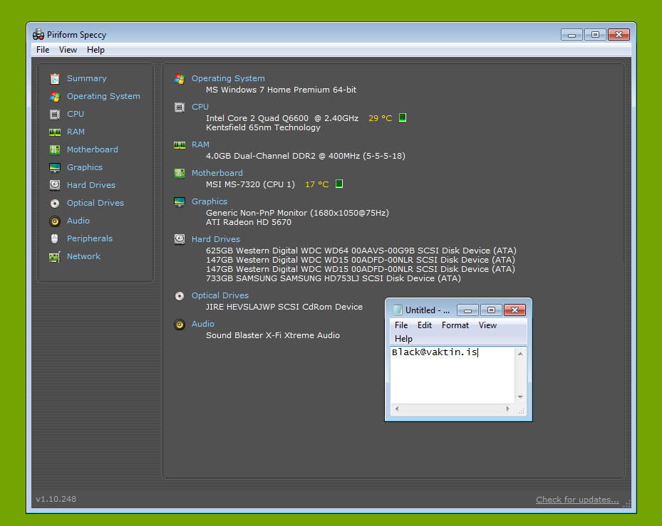Select Peripherals mouse icon in sidebar
Viewport: 662px width, 526px height.
55,238
